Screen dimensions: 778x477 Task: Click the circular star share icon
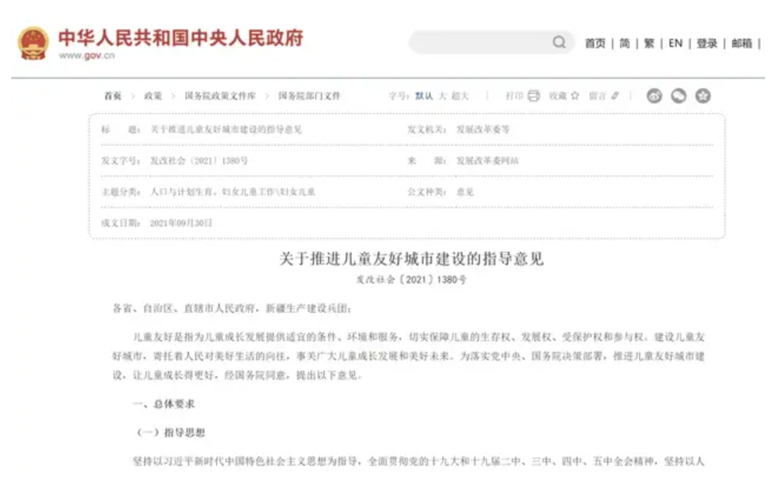[703, 95]
